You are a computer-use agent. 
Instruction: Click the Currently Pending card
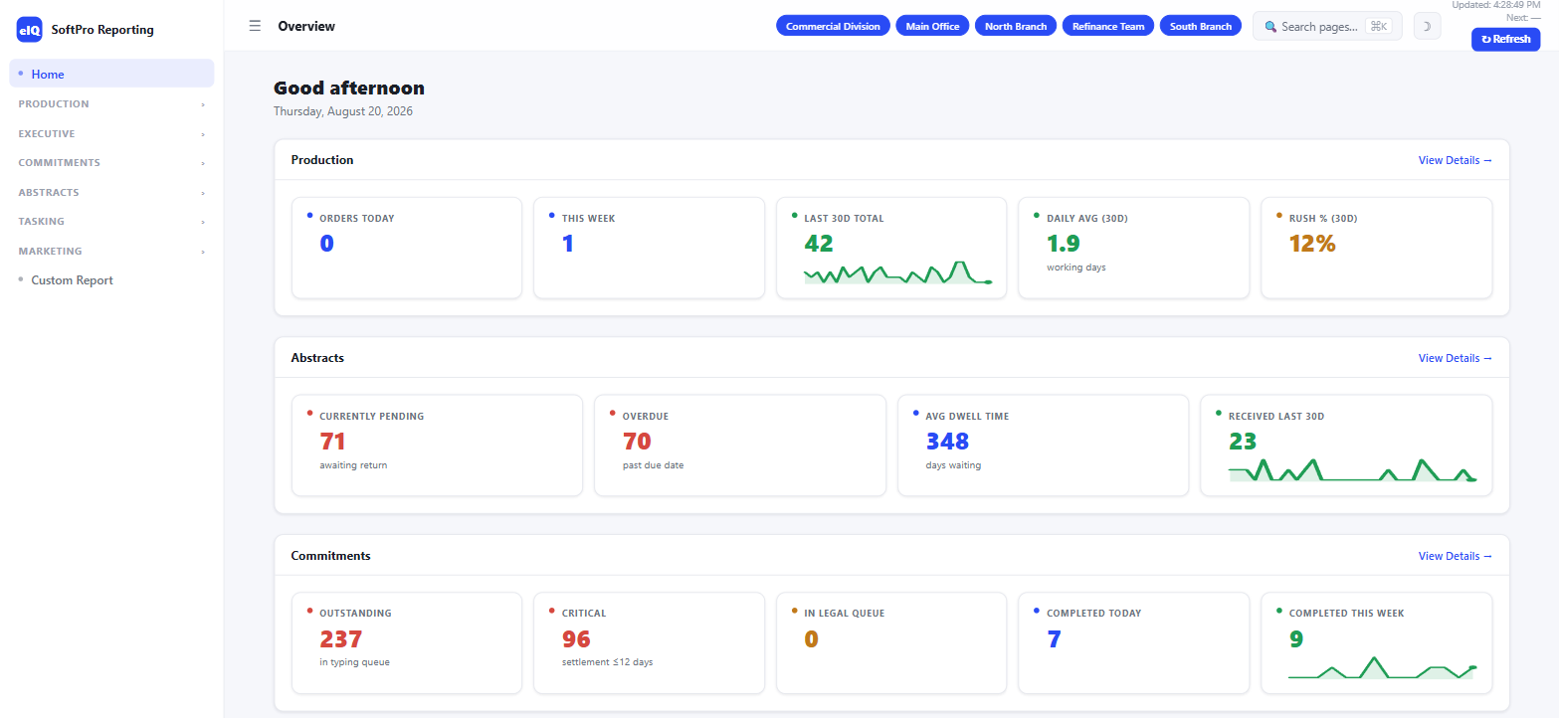pyautogui.click(x=437, y=446)
